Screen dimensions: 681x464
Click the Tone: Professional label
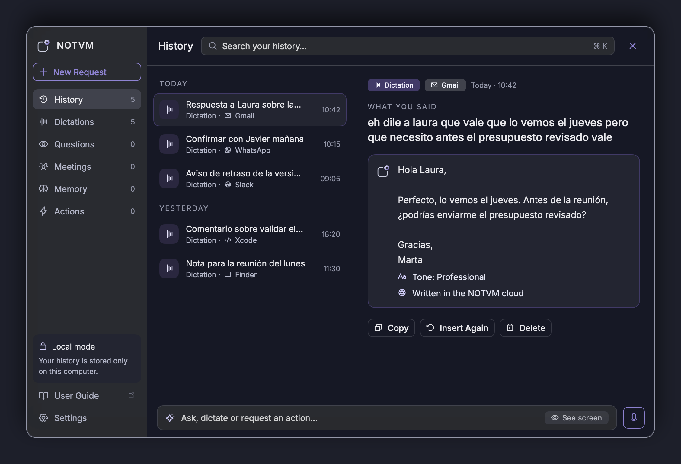click(x=449, y=277)
